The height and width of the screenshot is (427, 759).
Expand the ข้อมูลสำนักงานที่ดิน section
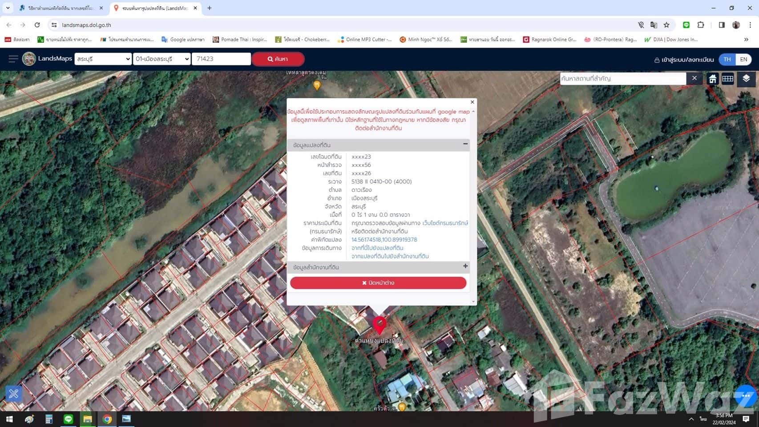pyautogui.click(x=465, y=266)
